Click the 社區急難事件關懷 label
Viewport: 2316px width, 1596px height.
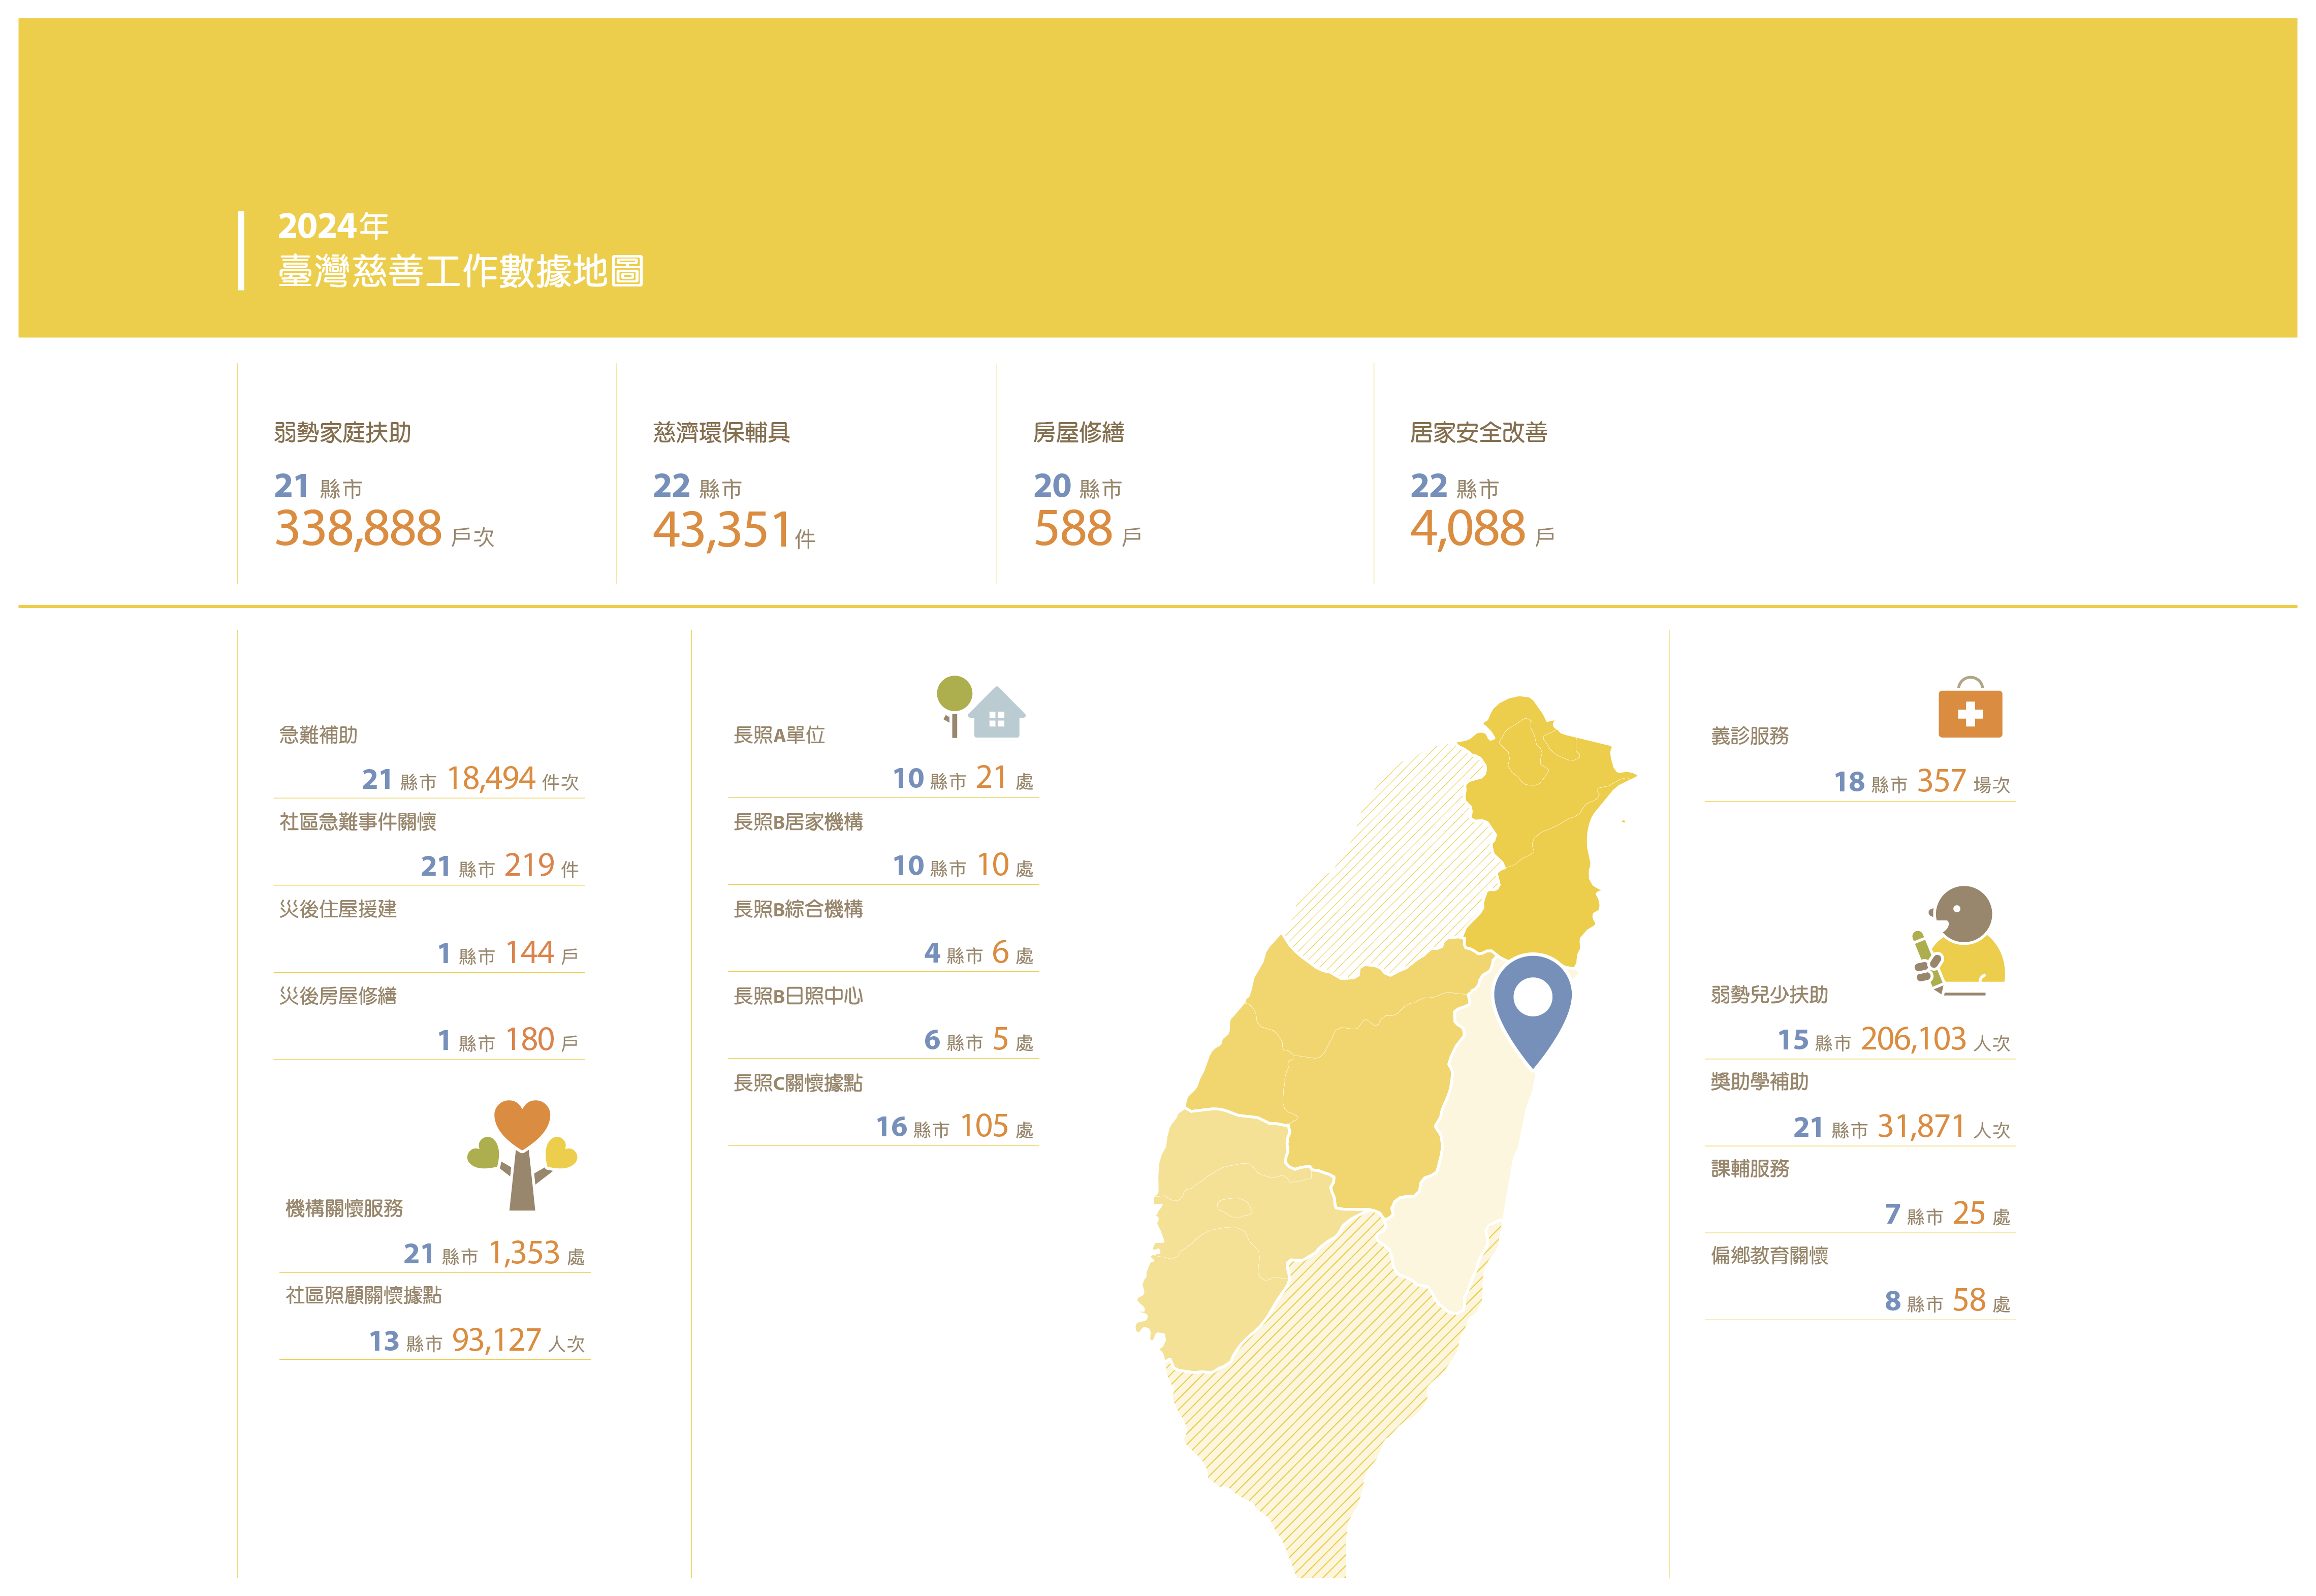point(358,822)
